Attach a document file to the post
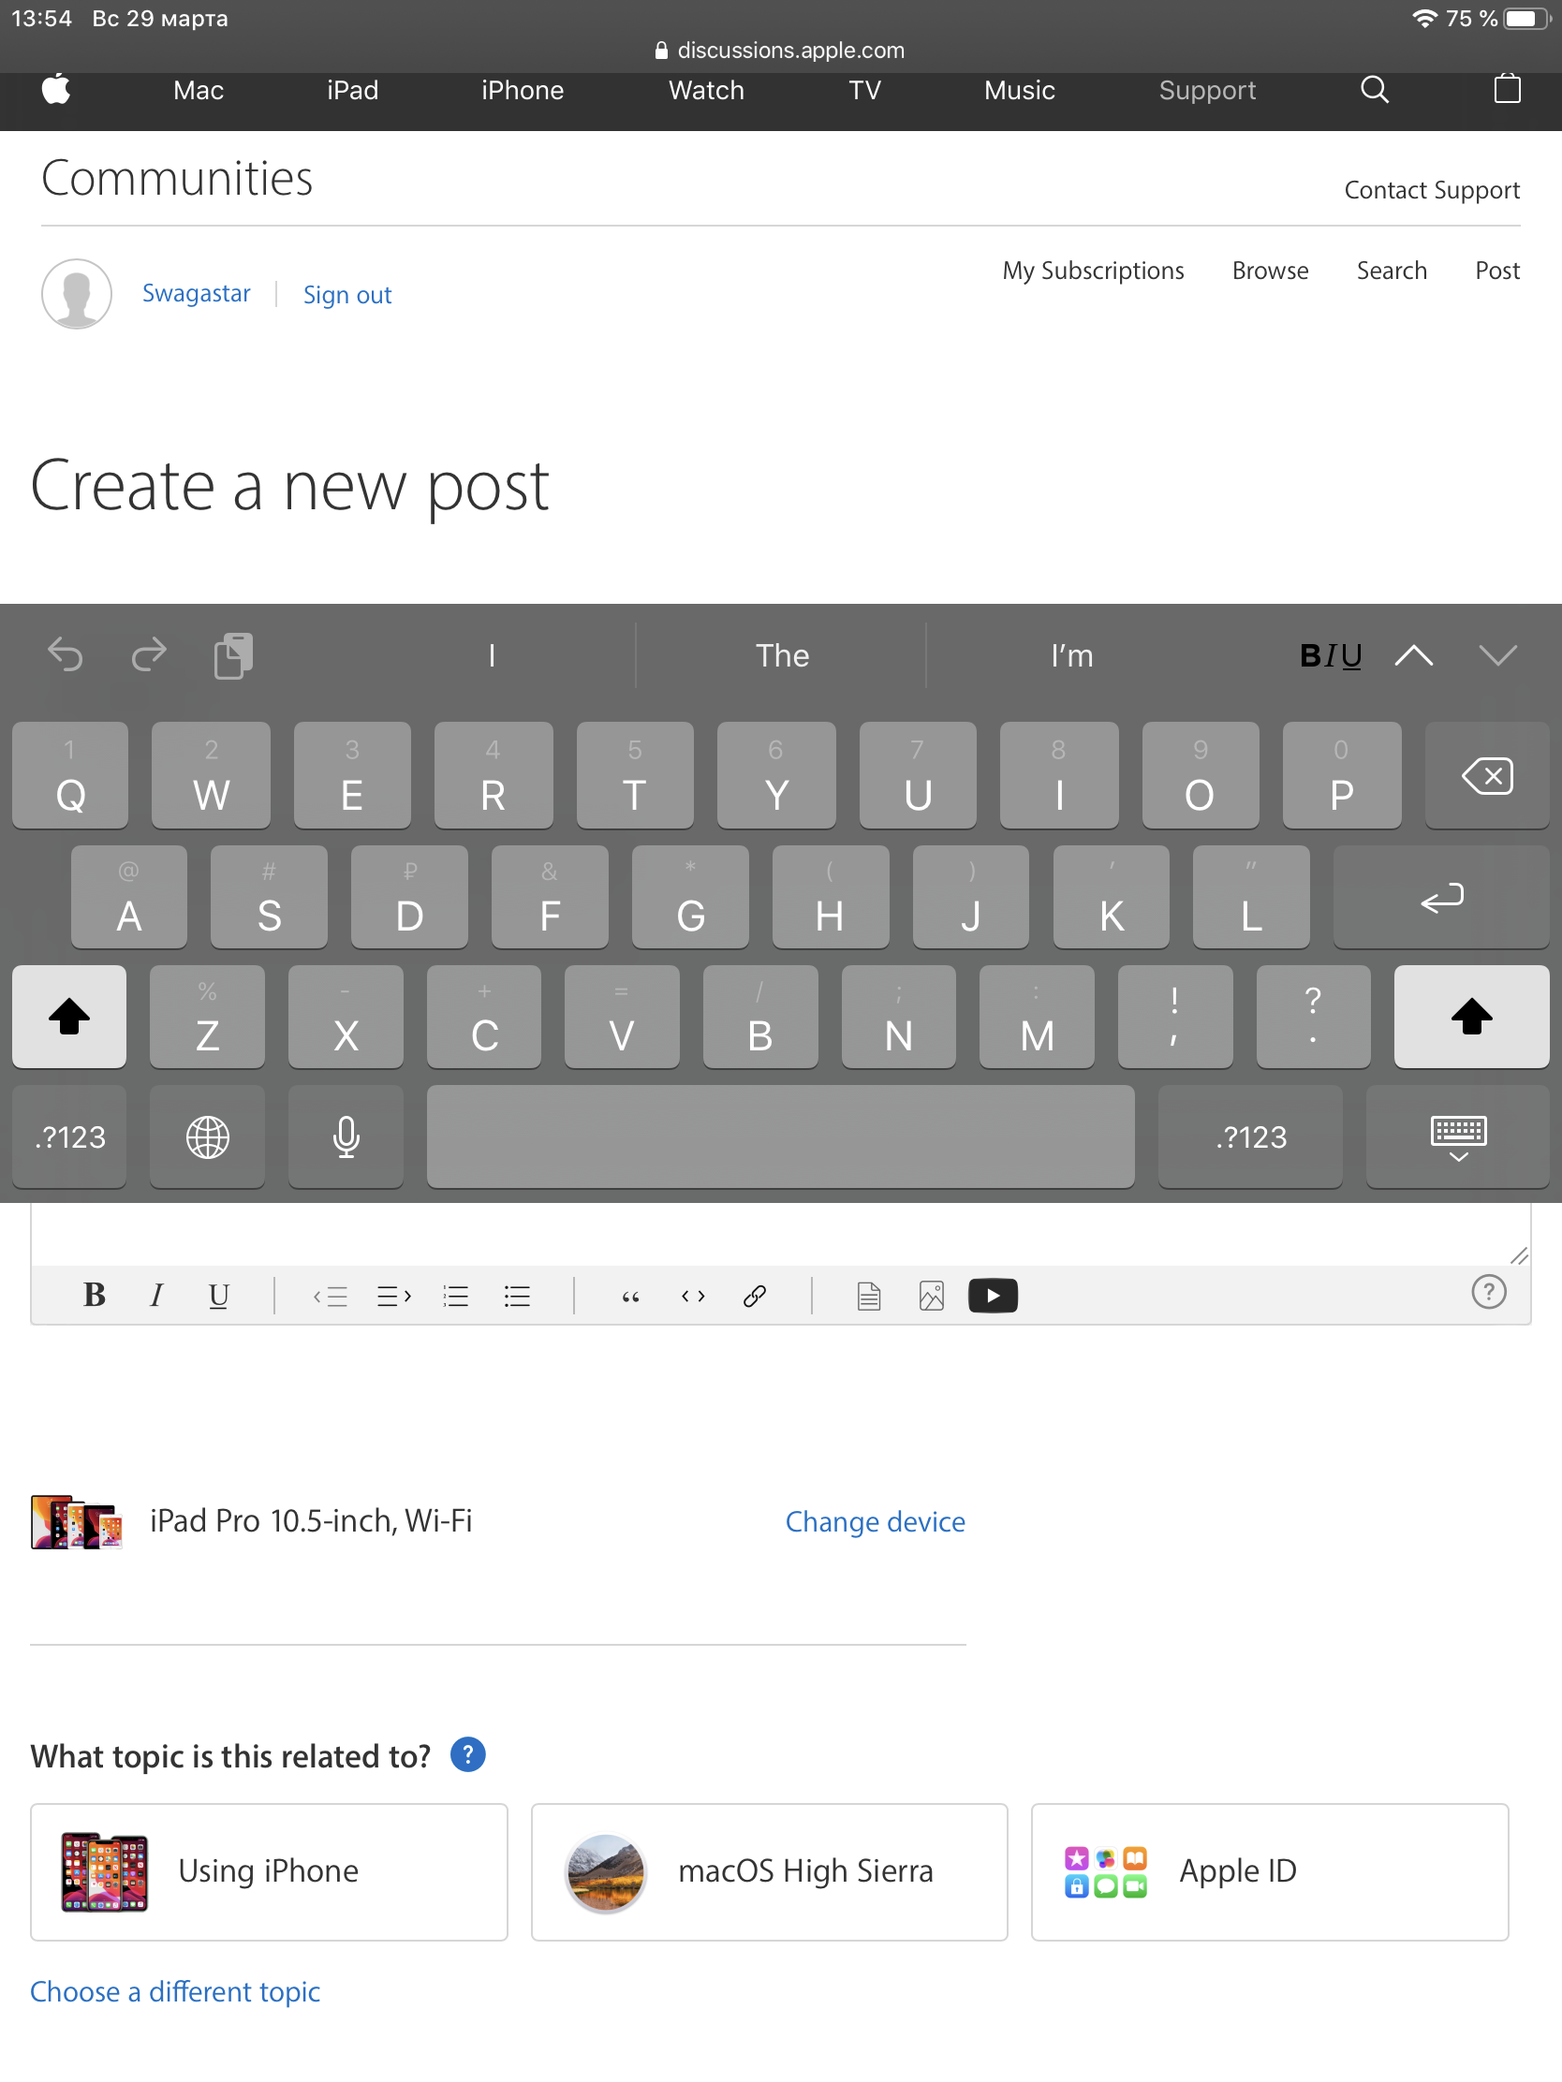1562x2082 pixels. click(869, 1296)
